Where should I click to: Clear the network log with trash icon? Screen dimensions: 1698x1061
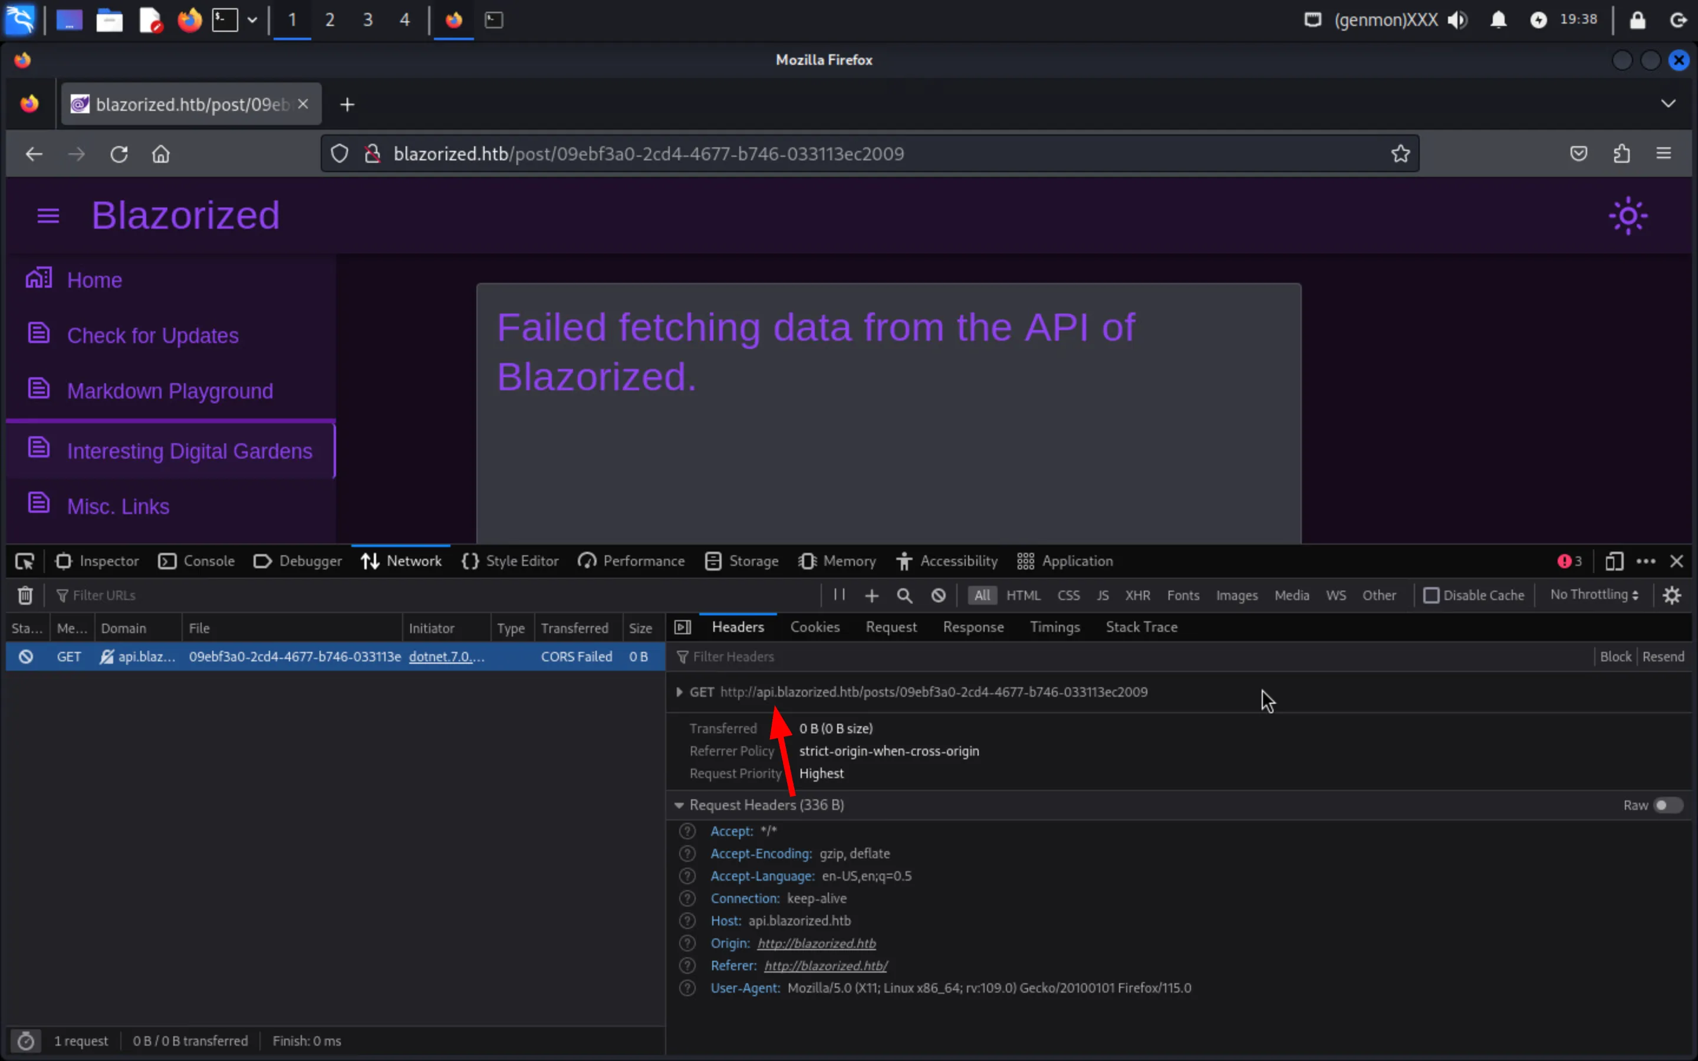click(25, 595)
